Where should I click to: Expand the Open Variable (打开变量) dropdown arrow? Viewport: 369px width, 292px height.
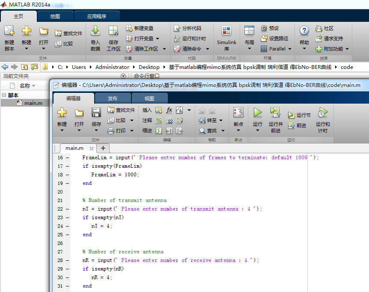(x=158, y=39)
